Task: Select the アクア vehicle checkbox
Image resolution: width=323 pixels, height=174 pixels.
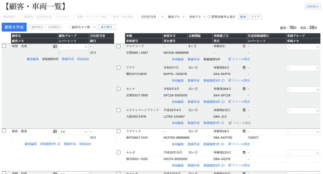Action: (x=119, y=67)
